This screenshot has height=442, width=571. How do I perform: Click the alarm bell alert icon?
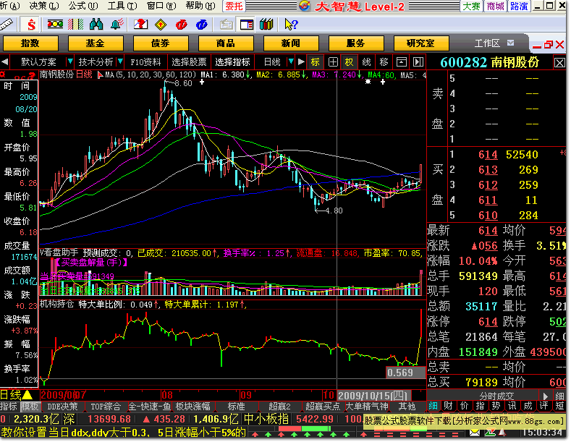coord(117,25)
